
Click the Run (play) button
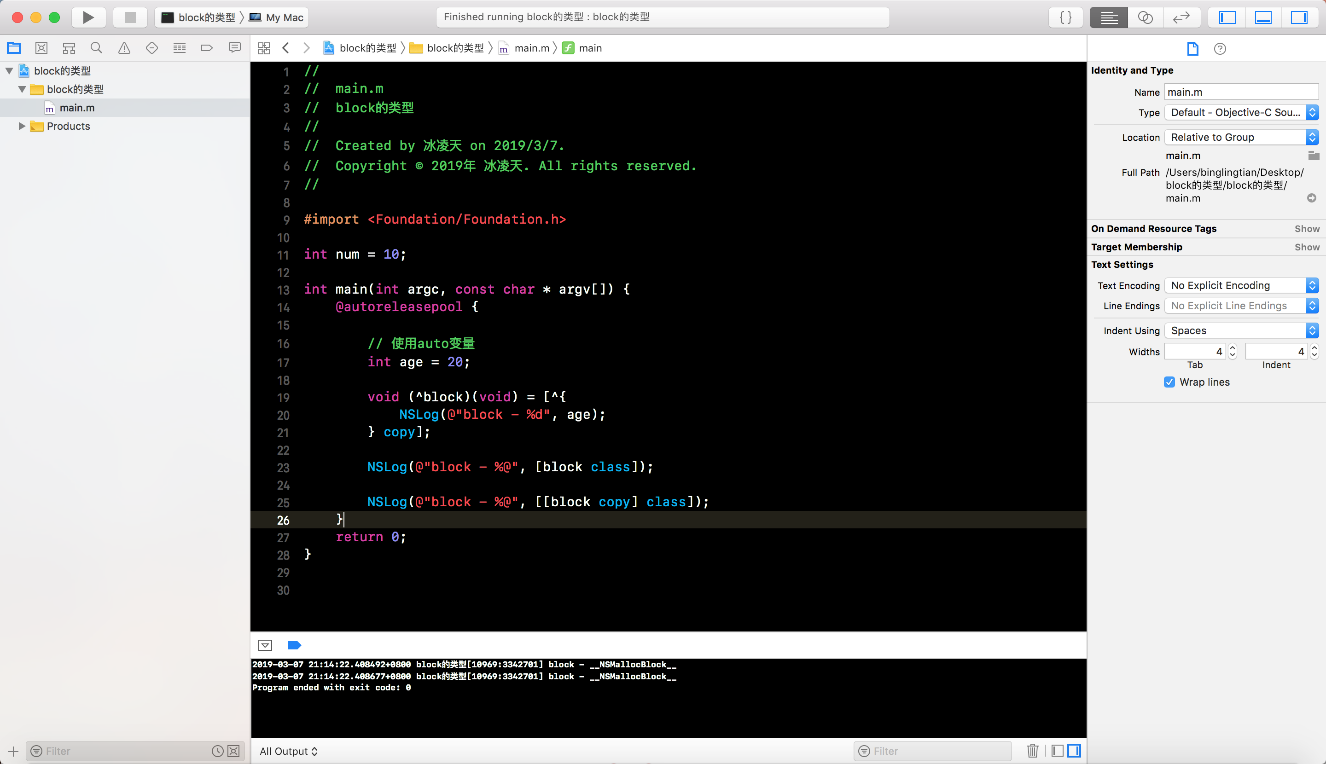click(x=88, y=17)
